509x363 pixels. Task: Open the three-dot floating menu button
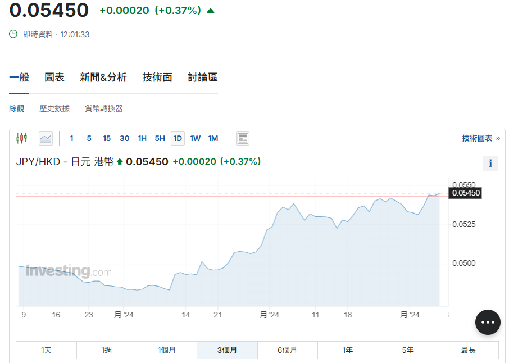tap(488, 322)
